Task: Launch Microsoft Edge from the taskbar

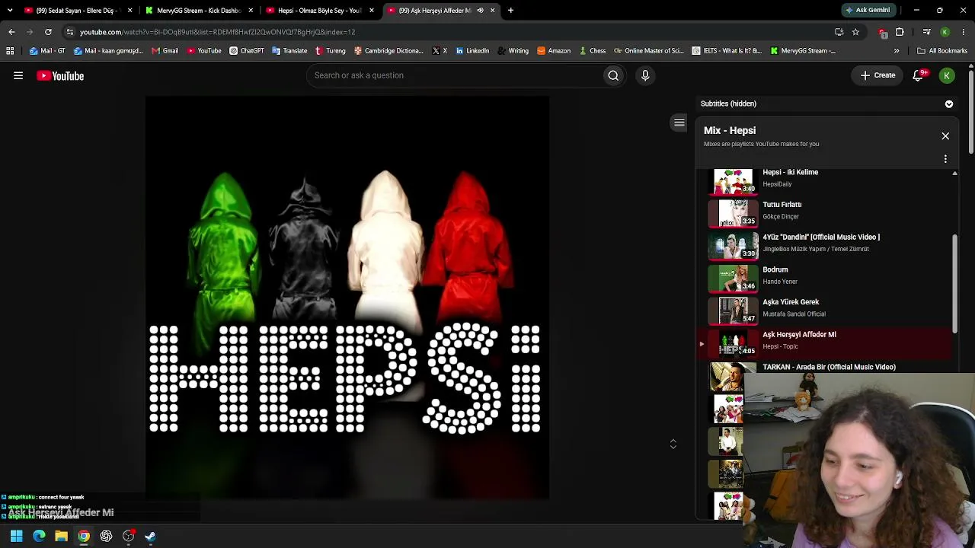Action: [39, 536]
